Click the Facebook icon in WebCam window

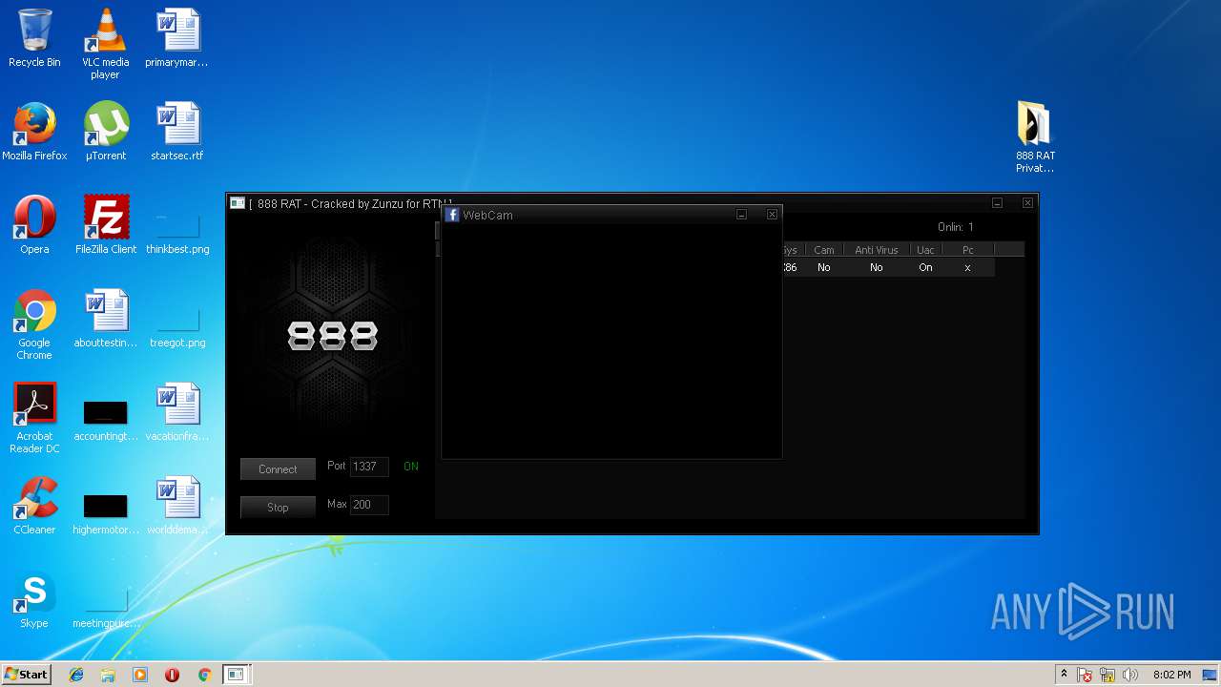click(x=453, y=215)
